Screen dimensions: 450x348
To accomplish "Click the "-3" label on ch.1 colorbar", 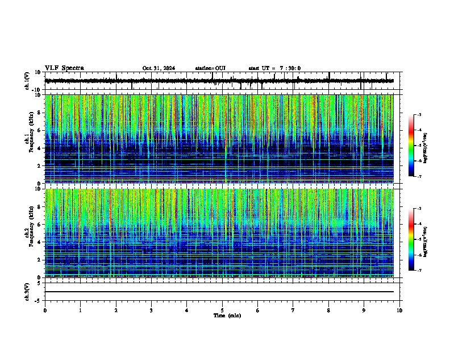I will [419, 115].
